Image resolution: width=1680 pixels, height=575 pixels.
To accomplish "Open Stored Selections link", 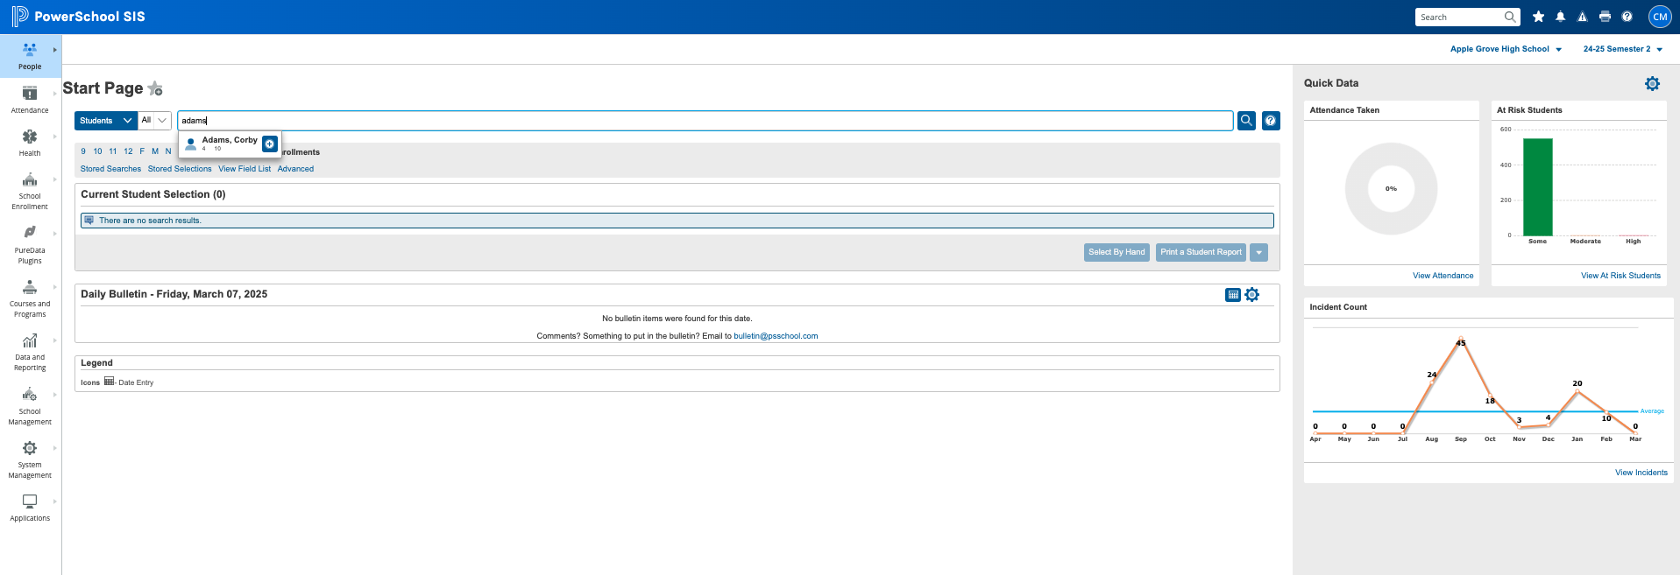I will (x=180, y=169).
